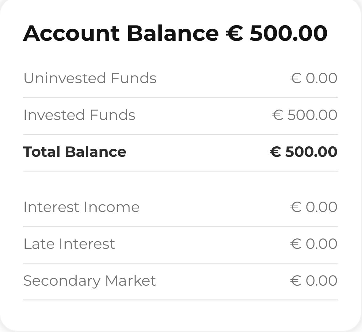The height and width of the screenshot is (332, 362).
Task: Click the Interest Income € 0.00 amount
Action: [314, 207]
